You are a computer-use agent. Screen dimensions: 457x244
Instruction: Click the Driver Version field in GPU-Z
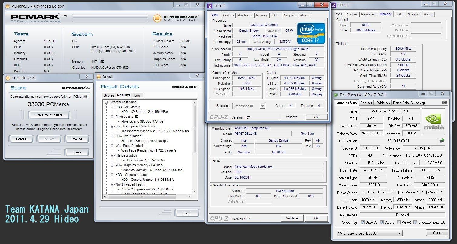402,193
